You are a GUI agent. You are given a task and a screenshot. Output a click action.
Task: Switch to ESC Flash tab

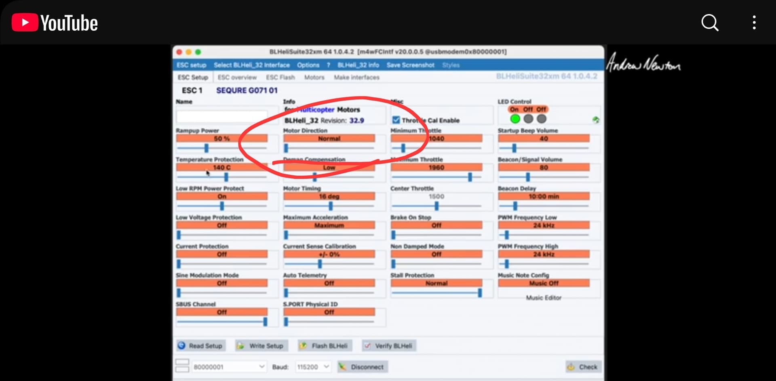pos(280,77)
